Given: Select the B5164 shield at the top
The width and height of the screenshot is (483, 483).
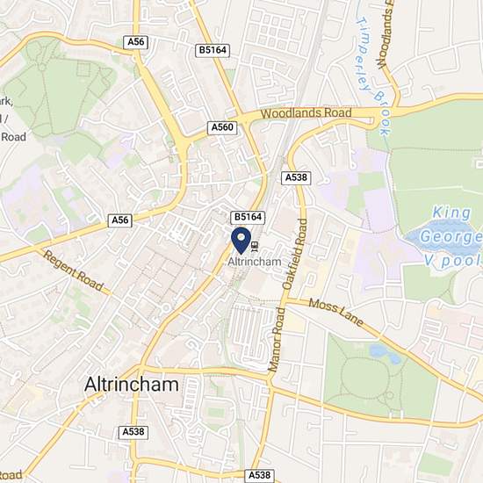Looking at the screenshot, I should coord(213,50).
